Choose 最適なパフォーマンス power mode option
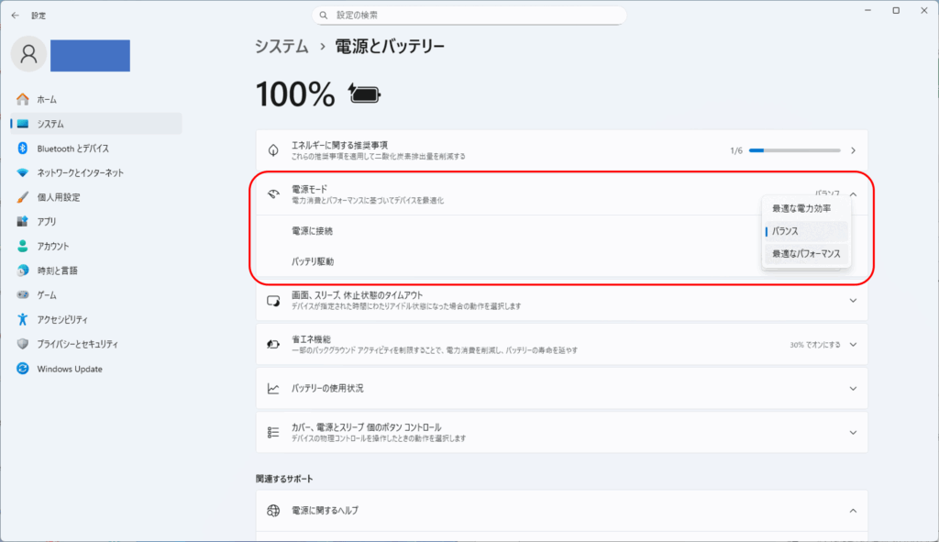 (x=806, y=253)
